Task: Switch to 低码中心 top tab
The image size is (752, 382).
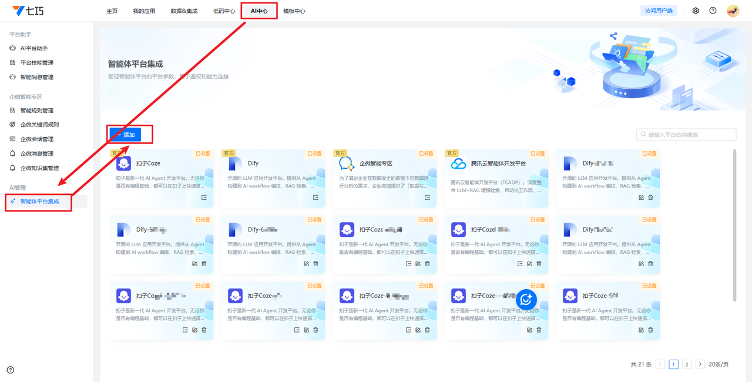Action: click(224, 11)
